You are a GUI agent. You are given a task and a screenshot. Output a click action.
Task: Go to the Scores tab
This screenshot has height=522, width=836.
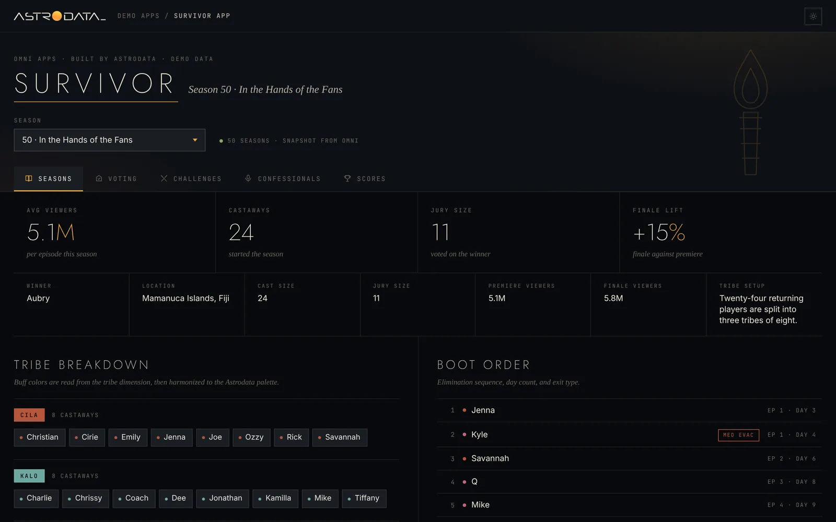pos(365,179)
